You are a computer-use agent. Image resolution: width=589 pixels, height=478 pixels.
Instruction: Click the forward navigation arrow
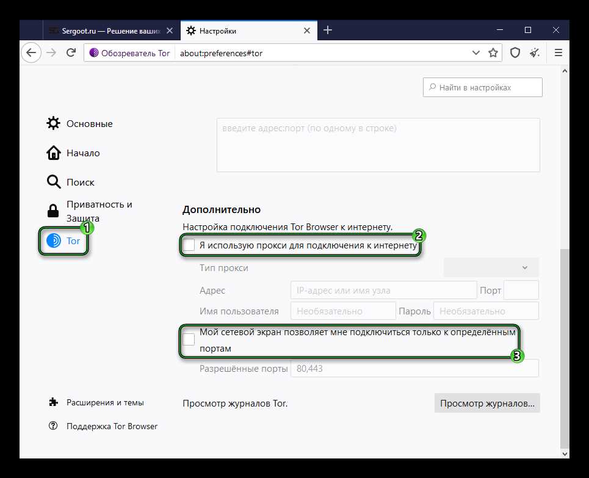point(51,53)
